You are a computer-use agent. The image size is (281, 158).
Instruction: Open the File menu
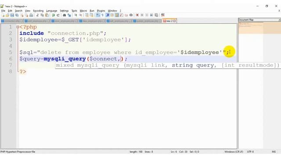(x=3, y=11)
